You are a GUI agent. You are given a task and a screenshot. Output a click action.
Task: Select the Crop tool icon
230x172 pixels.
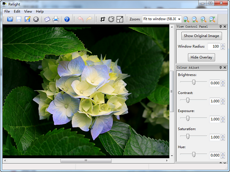[x=103, y=19]
